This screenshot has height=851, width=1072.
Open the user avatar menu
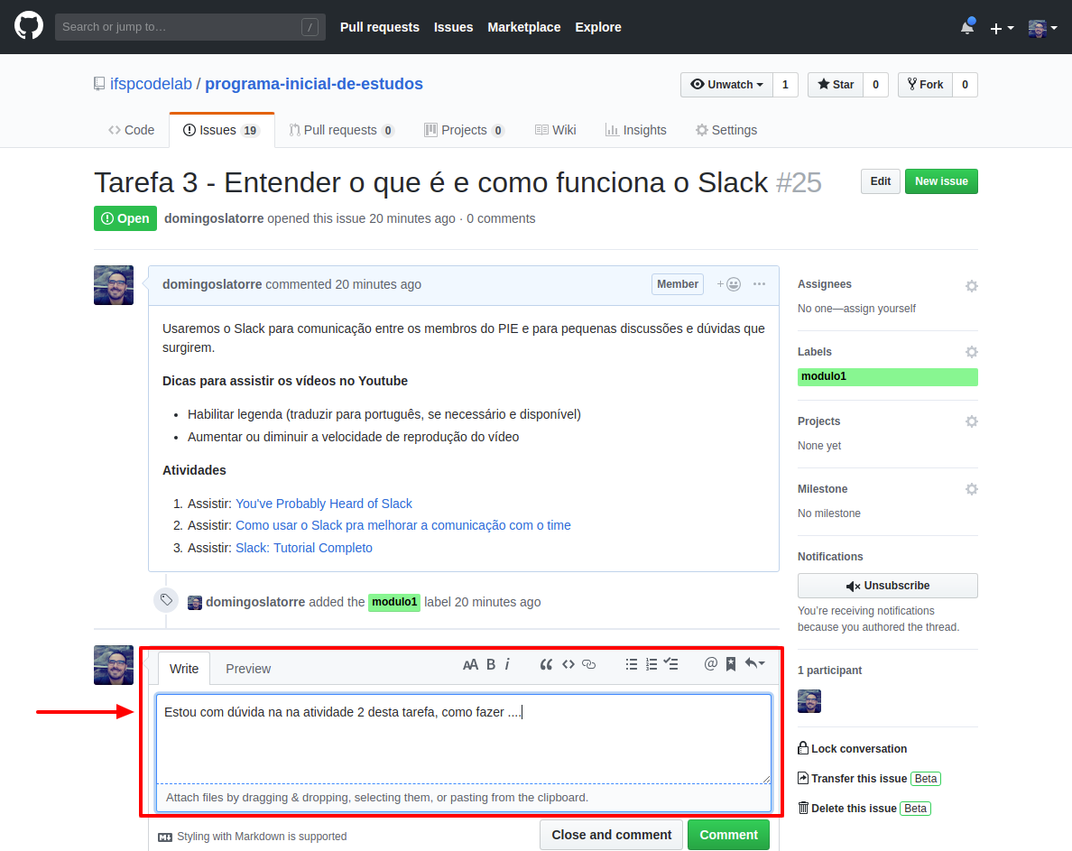pyautogui.click(x=1042, y=28)
